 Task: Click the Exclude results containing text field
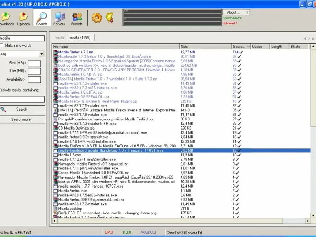[x=22, y=100]
